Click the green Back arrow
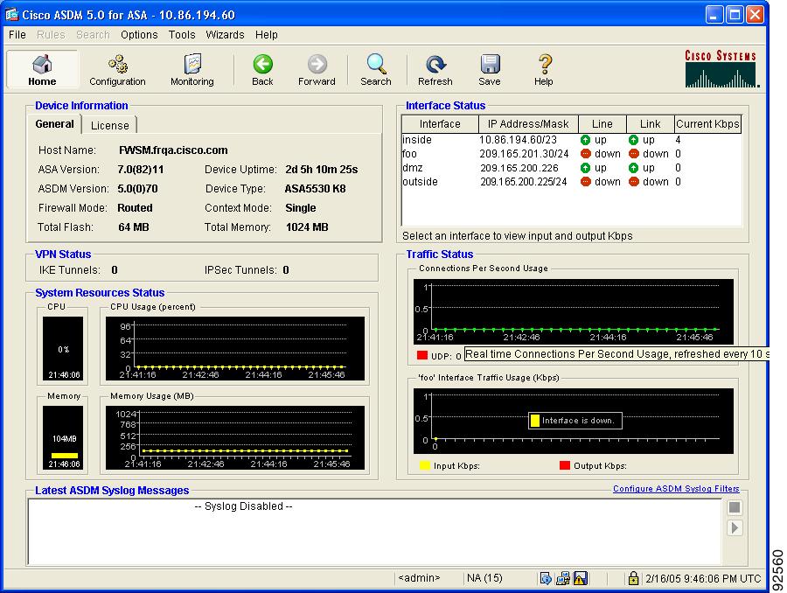 coord(262,70)
